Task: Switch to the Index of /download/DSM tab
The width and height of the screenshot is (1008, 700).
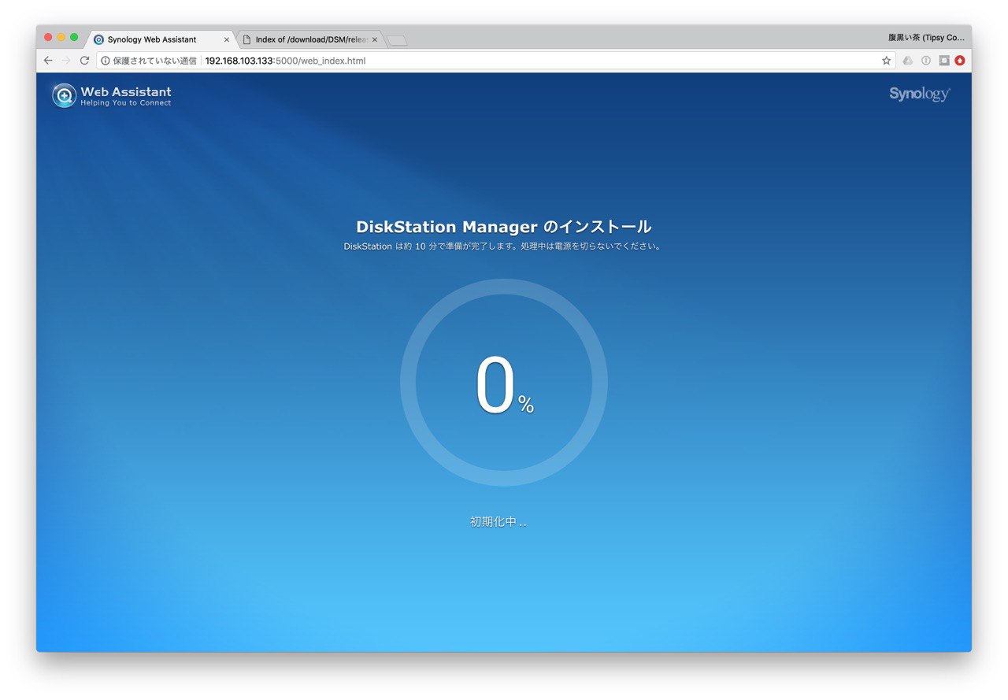Action: coord(310,39)
